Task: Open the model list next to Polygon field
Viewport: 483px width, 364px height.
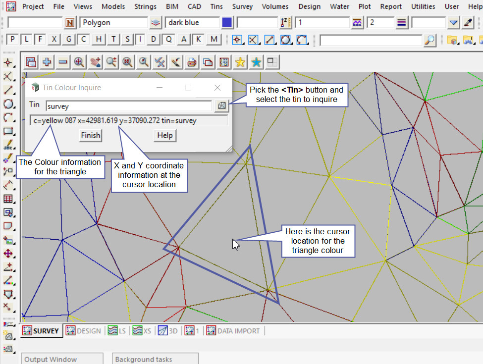Action: 156,23
